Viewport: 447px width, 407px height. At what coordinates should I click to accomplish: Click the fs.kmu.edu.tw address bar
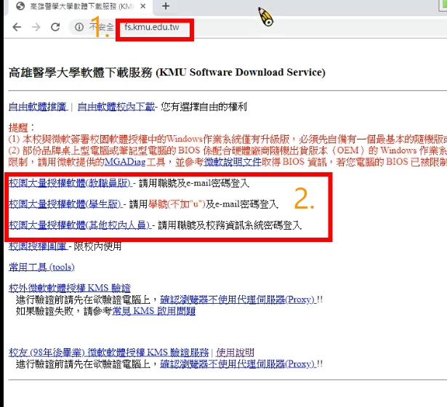click(152, 27)
